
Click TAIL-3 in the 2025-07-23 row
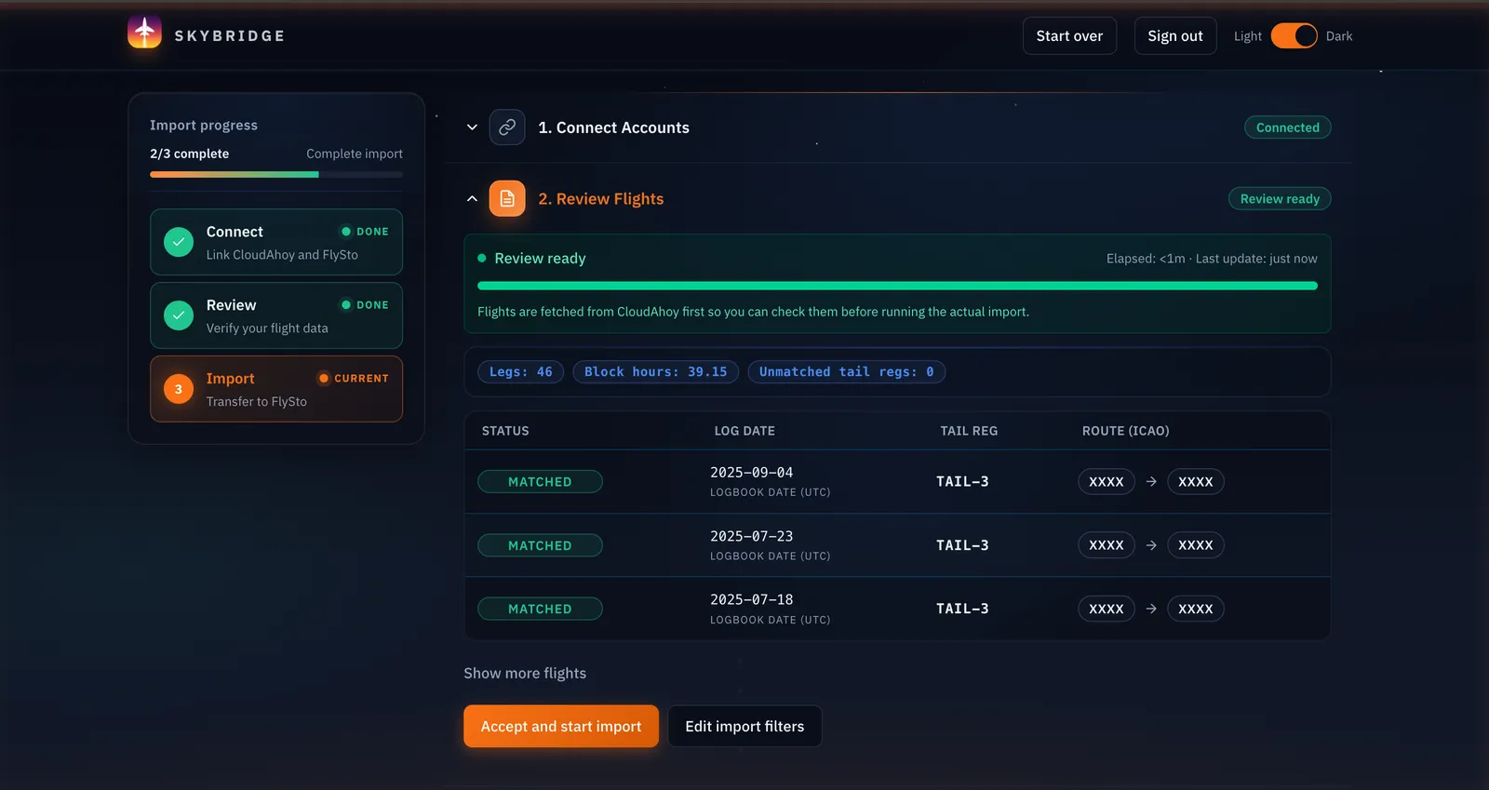pyautogui.click(x=962, y=545)
